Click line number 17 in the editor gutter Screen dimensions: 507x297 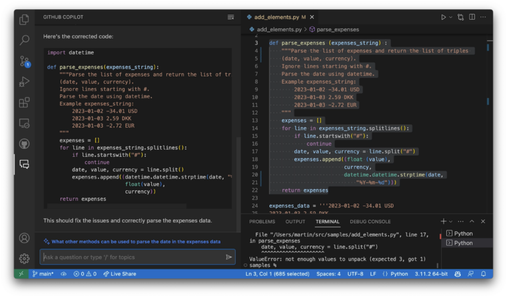(x=255, y=151)
